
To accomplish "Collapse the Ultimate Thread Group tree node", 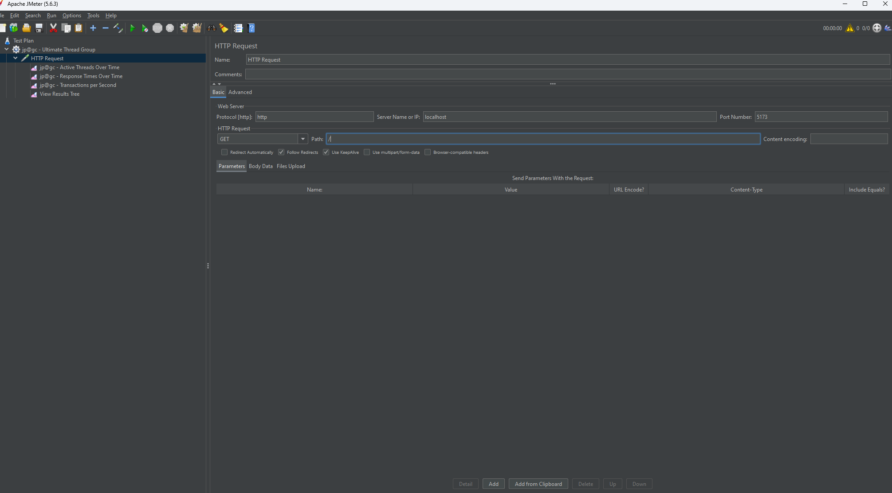I will pyautogui.click(x=7, y=49).
